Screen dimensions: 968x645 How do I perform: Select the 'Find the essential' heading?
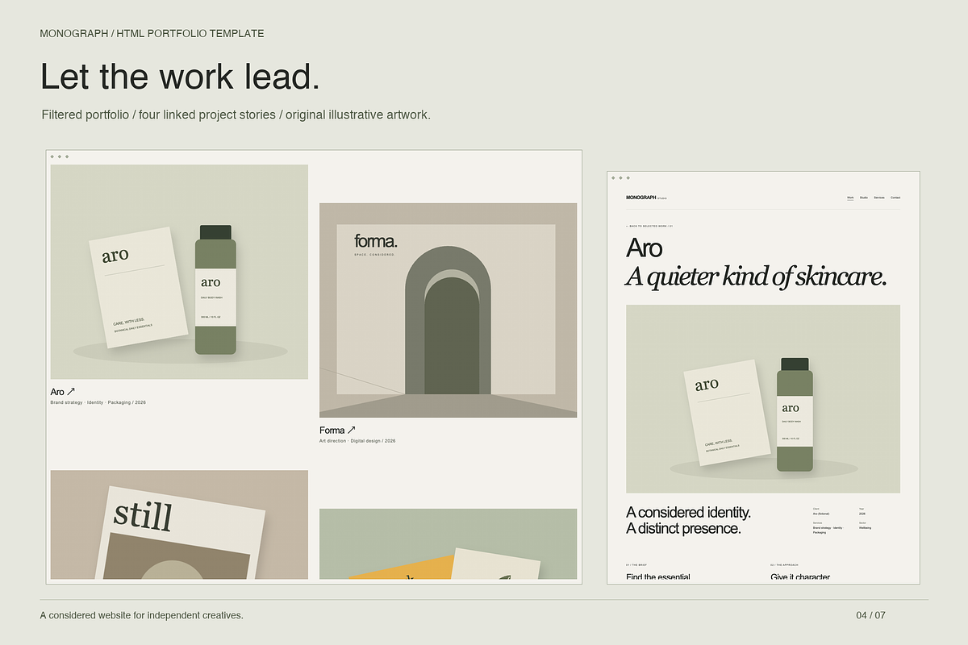coord(658,577)
